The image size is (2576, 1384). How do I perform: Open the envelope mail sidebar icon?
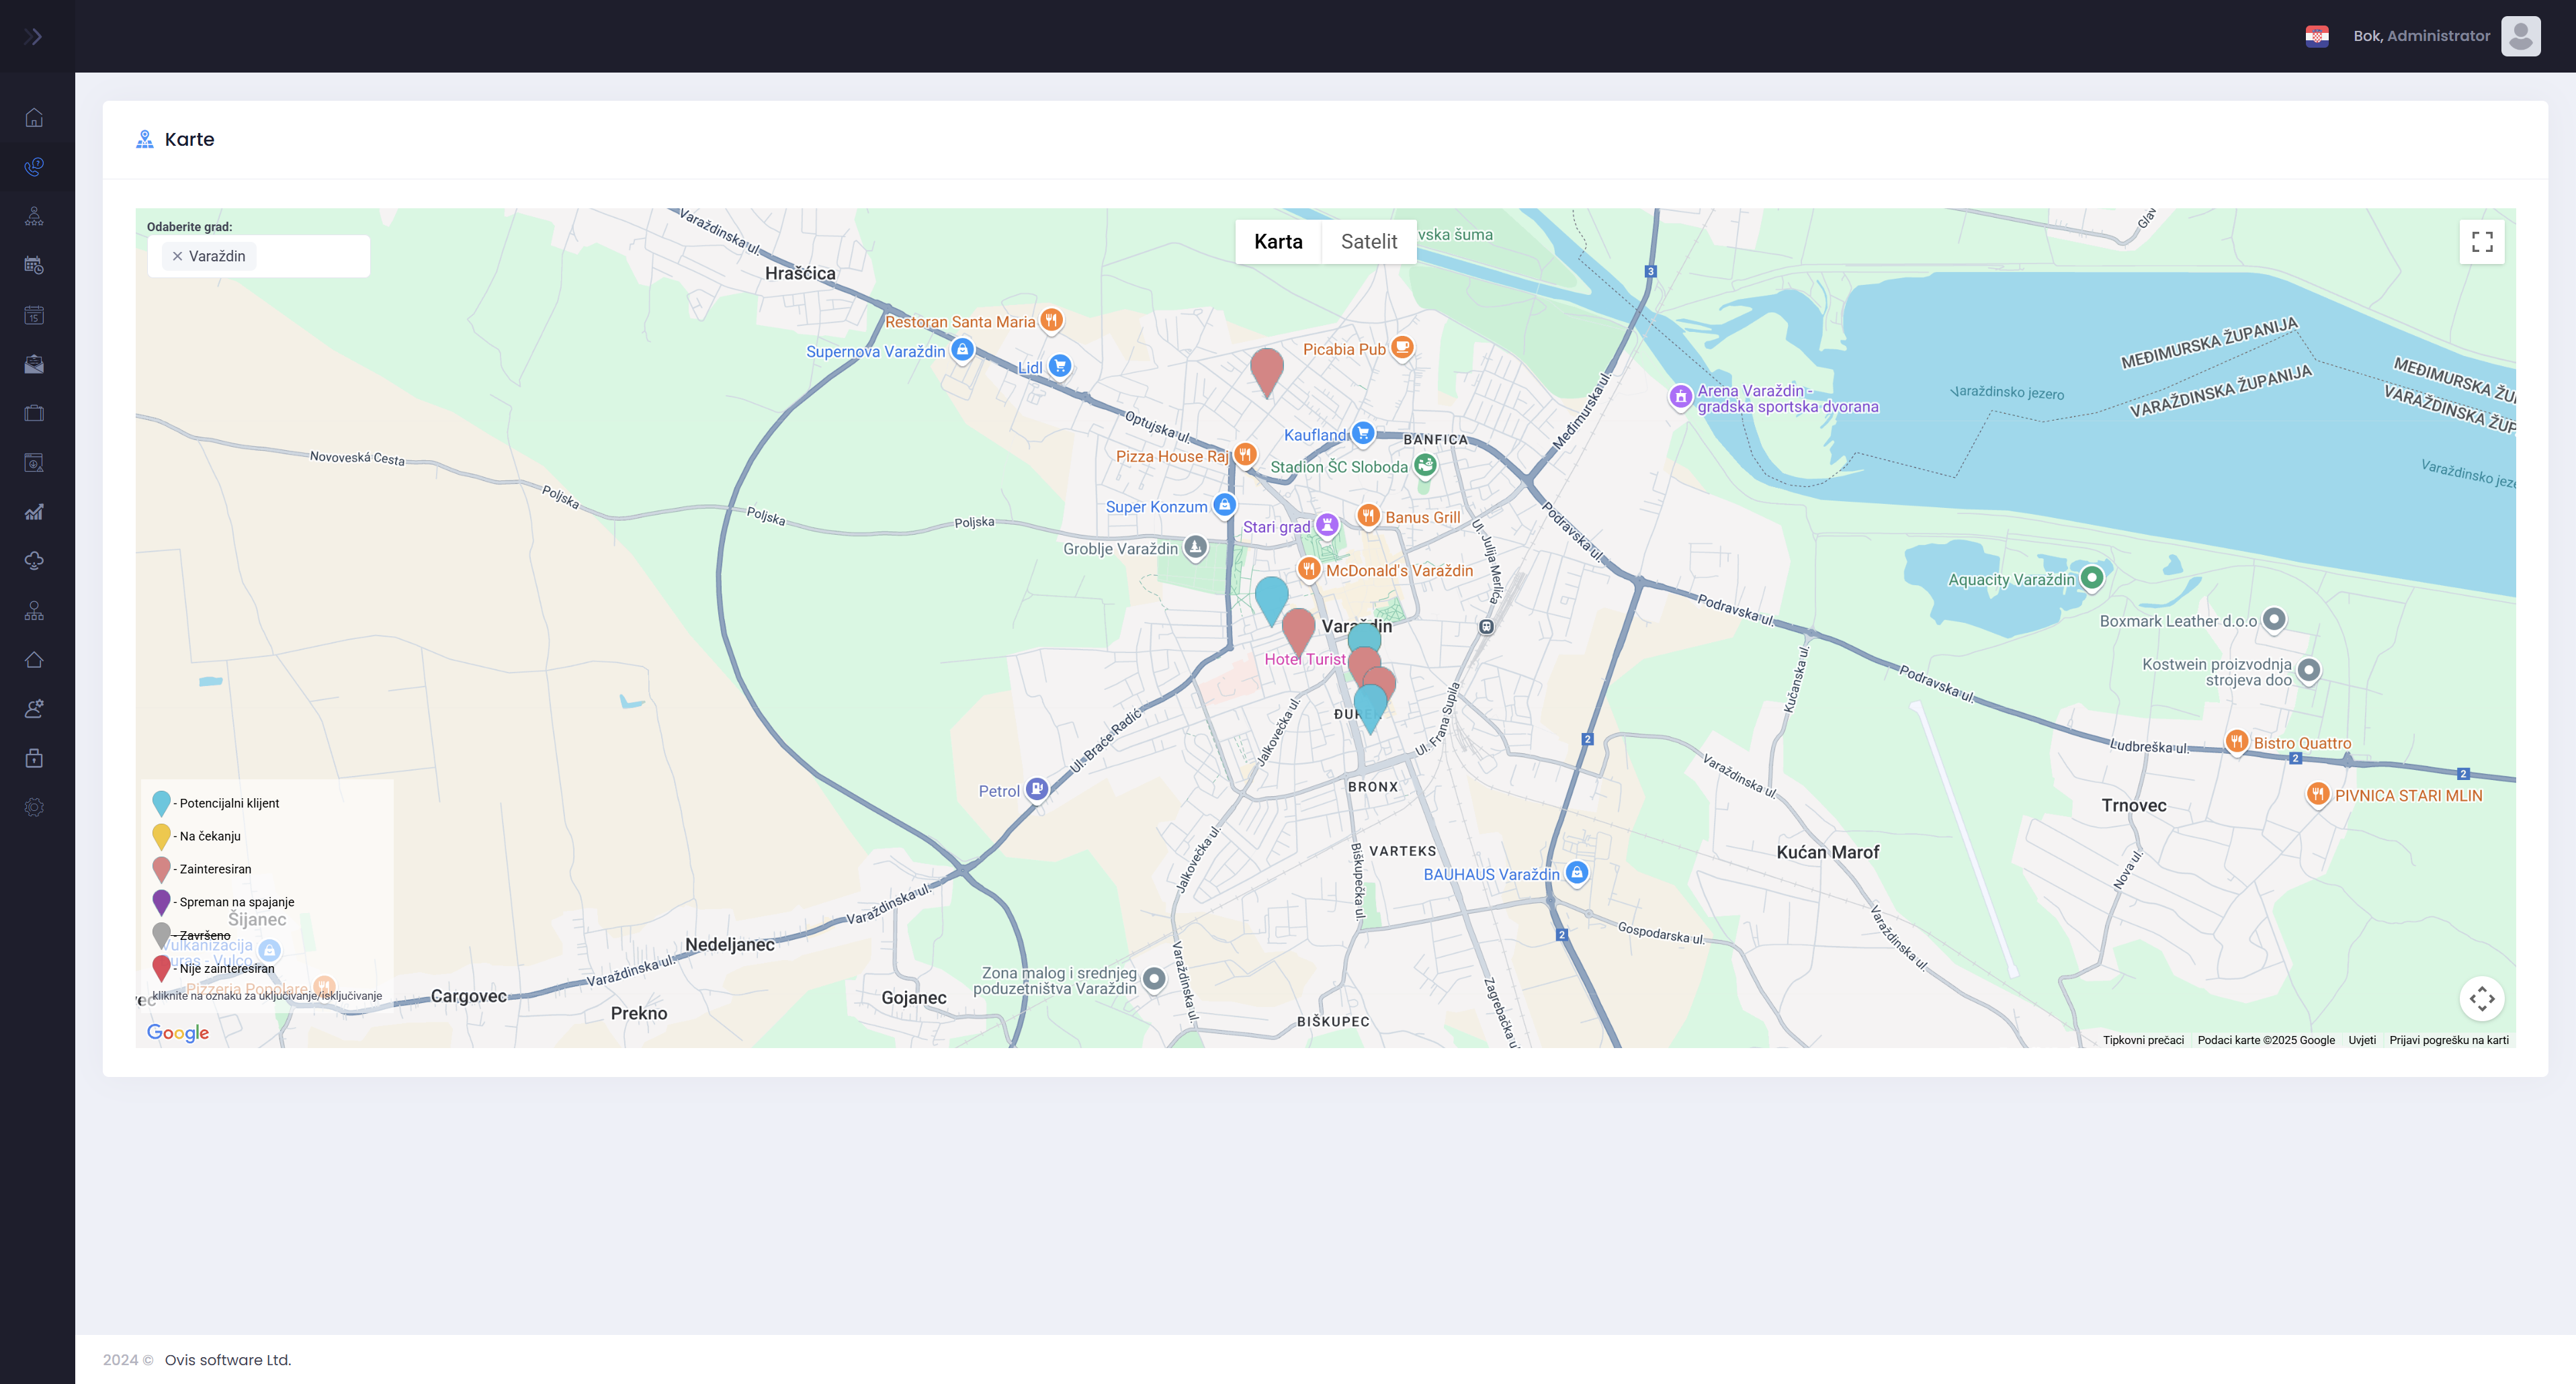tap(34, 364)
